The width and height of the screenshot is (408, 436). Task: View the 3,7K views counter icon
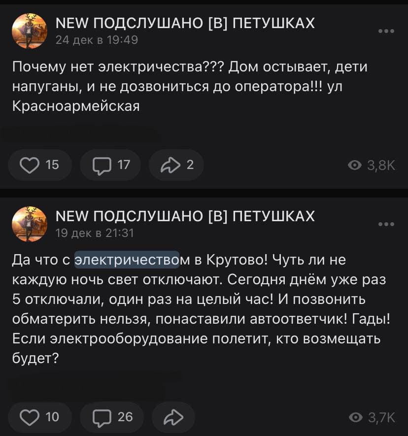pyautogui.click(x=356, y=417)
